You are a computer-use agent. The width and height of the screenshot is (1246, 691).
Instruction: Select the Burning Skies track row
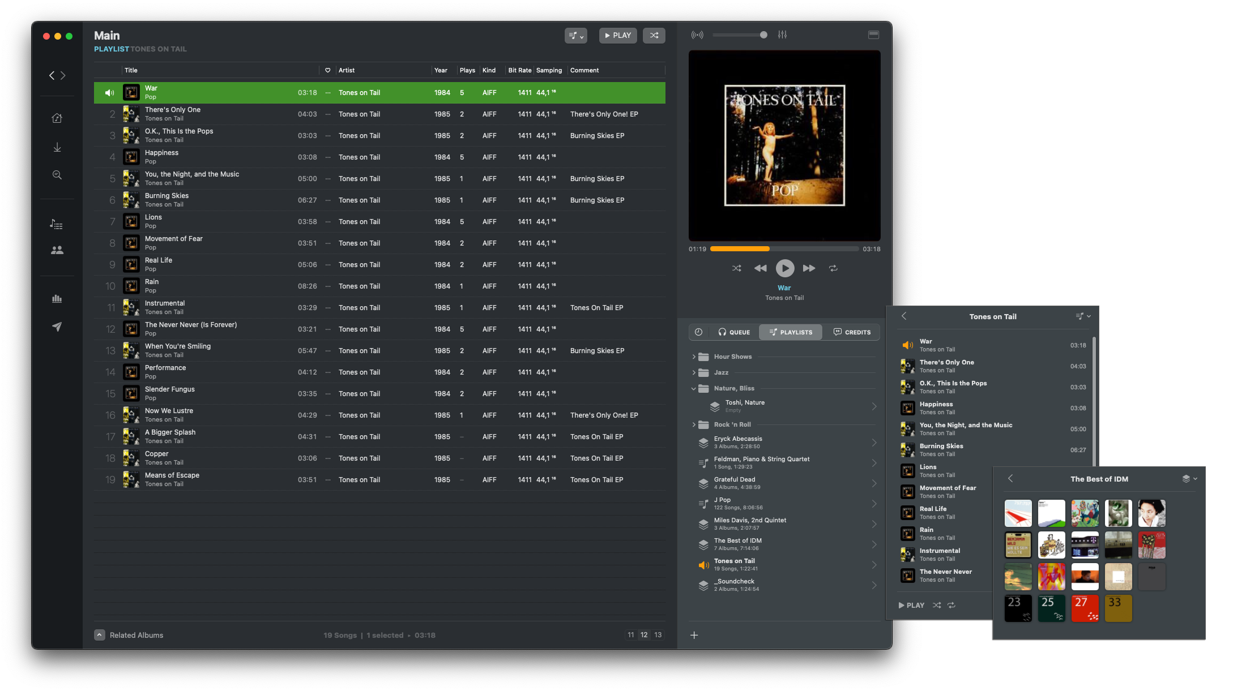[379, 200]
